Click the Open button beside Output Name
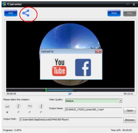 pyautogui.click(x=130, y=111)
